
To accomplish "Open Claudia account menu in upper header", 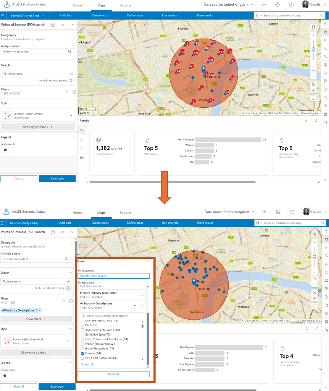I will (314, 5).
